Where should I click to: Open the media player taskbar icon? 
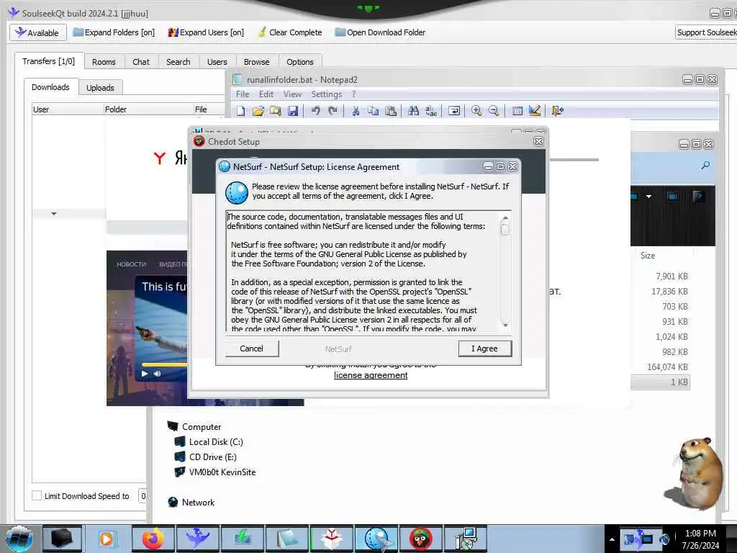click(107, 539)
